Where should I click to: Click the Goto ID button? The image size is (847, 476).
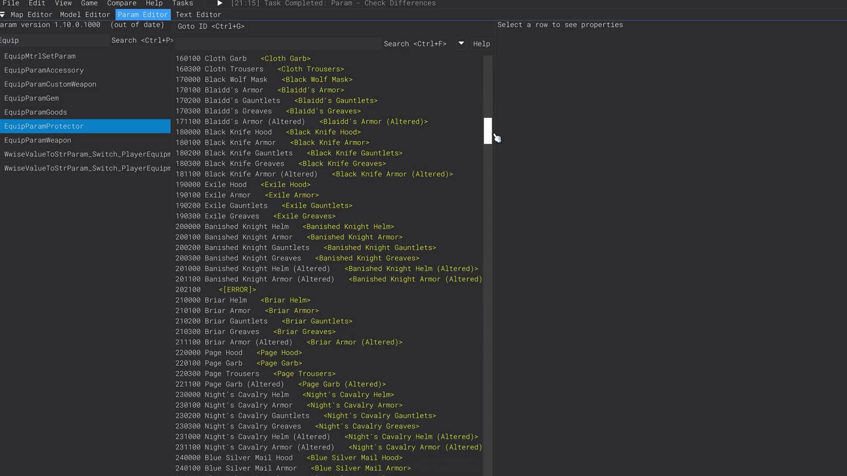click(x=211, y=26)
